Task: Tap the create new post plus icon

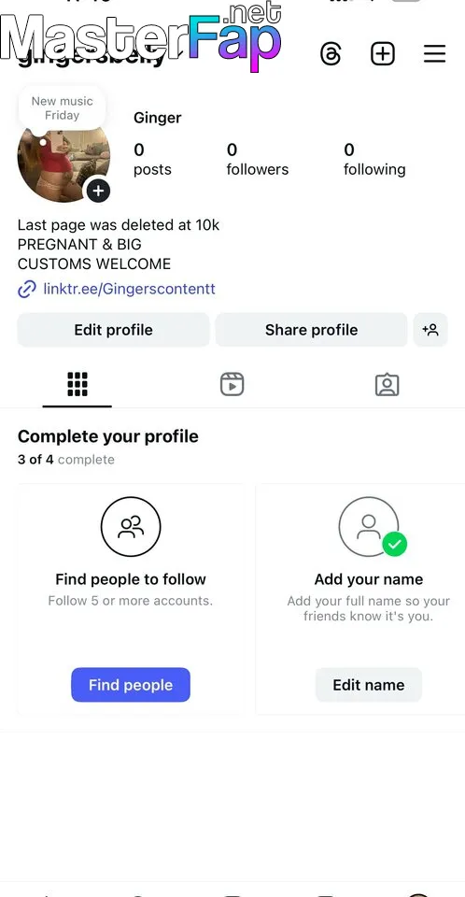Action: click(x=383, y=54)
